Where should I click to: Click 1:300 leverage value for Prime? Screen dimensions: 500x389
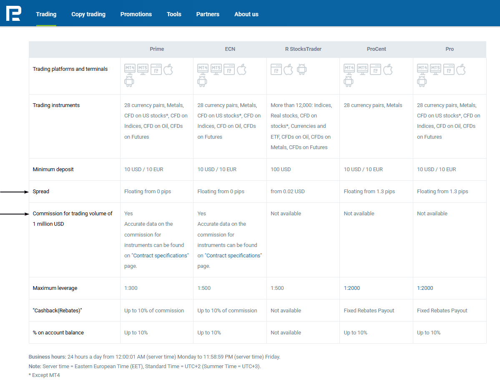pyautogui.click(x=131, y=288)
